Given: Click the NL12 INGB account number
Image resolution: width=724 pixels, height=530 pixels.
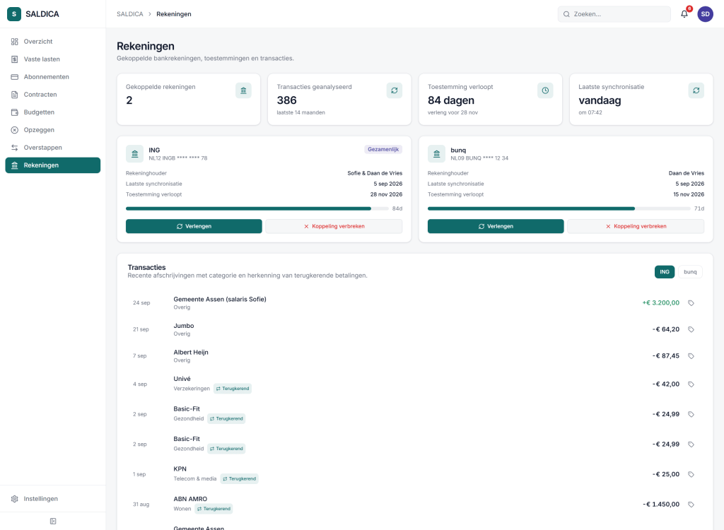Looking at the screenshot, I should pos(177,158).
